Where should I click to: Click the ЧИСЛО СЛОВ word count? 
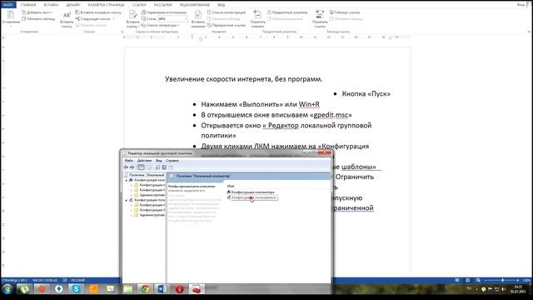click(x=45, y=281)
